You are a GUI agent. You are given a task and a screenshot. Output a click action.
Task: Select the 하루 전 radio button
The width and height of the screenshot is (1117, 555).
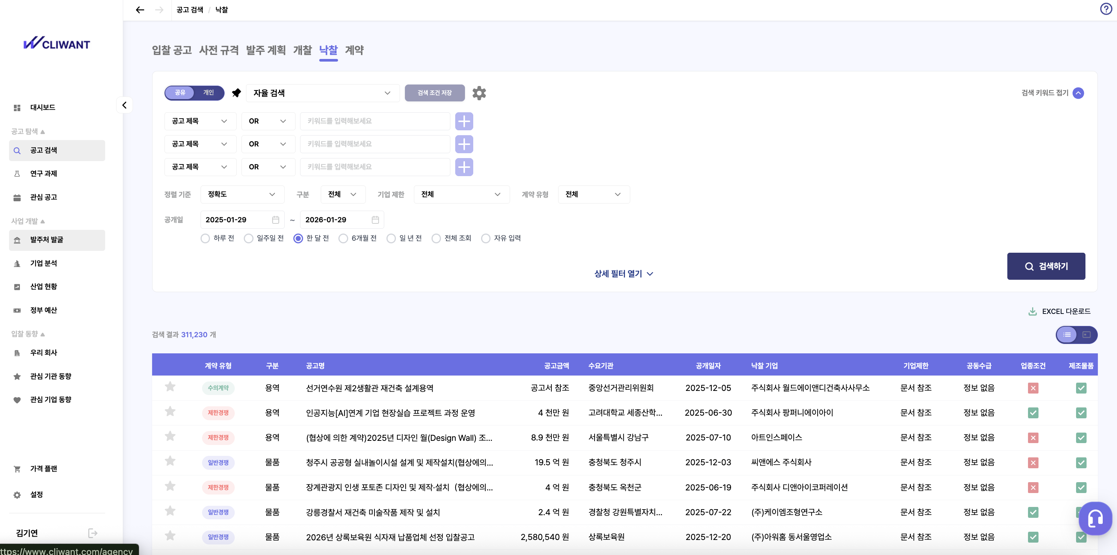[x=205, y=238]
